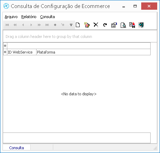
Task: Click the empty filter row field
Action: 79,46
